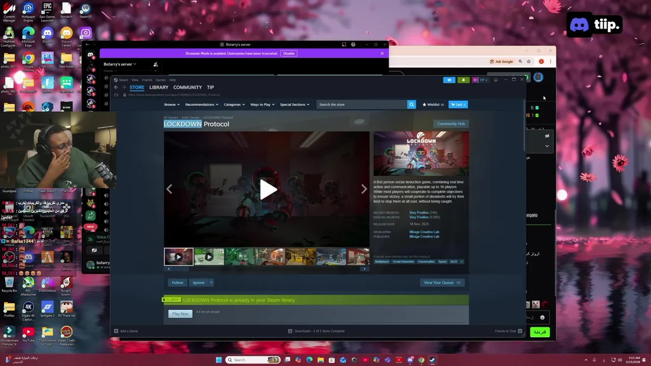
Task: Open Friends & Chat in Steam
Action: (x=508, y=331)
